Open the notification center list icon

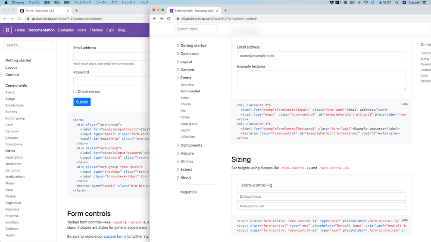tap(424, 3)
